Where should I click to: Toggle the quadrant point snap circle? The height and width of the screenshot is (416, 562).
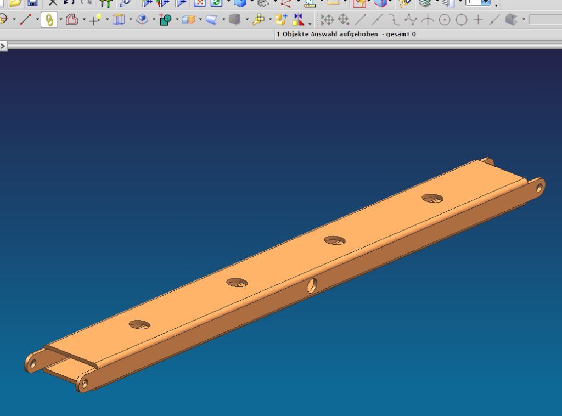(462, 20)
